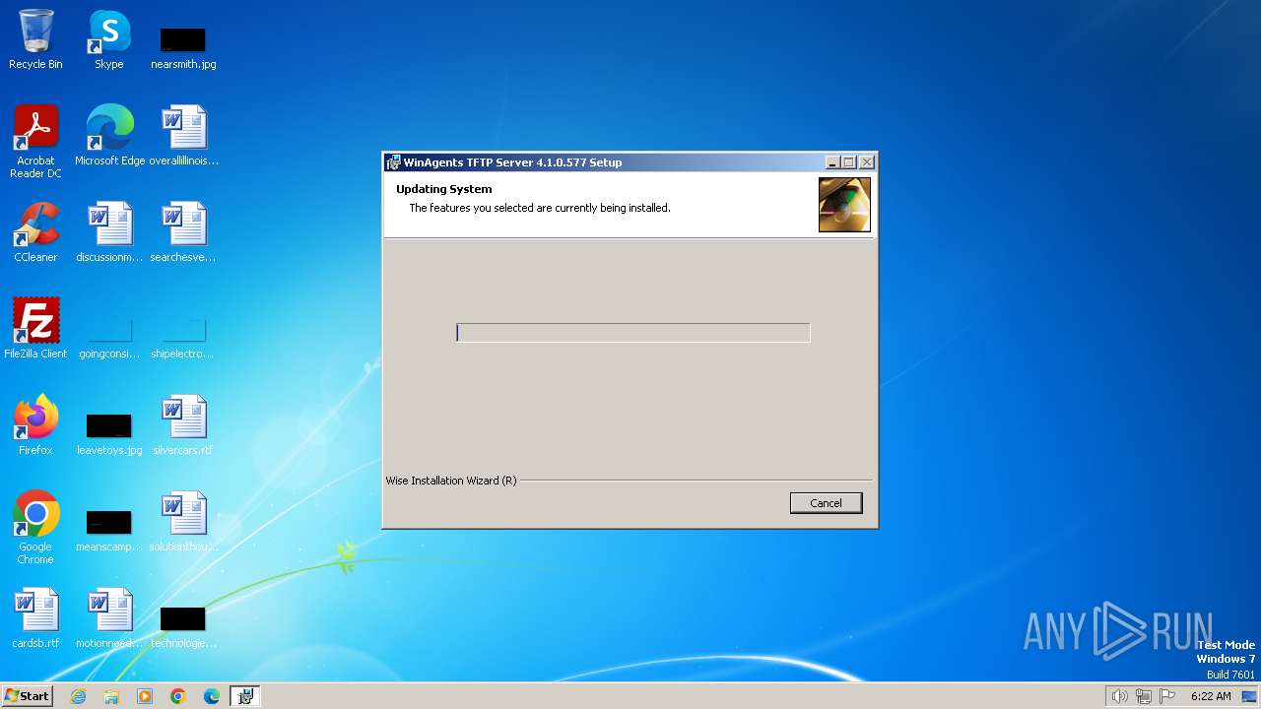The height and width of the screenshot is (709, 1261).
Task: Select the Skype desktop shortcut
Action: [x=109, y=39]
